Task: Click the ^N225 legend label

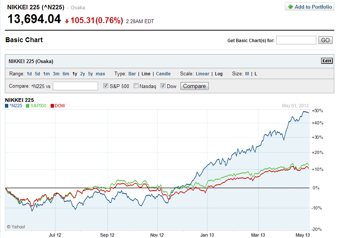Action: click(16, 106)
